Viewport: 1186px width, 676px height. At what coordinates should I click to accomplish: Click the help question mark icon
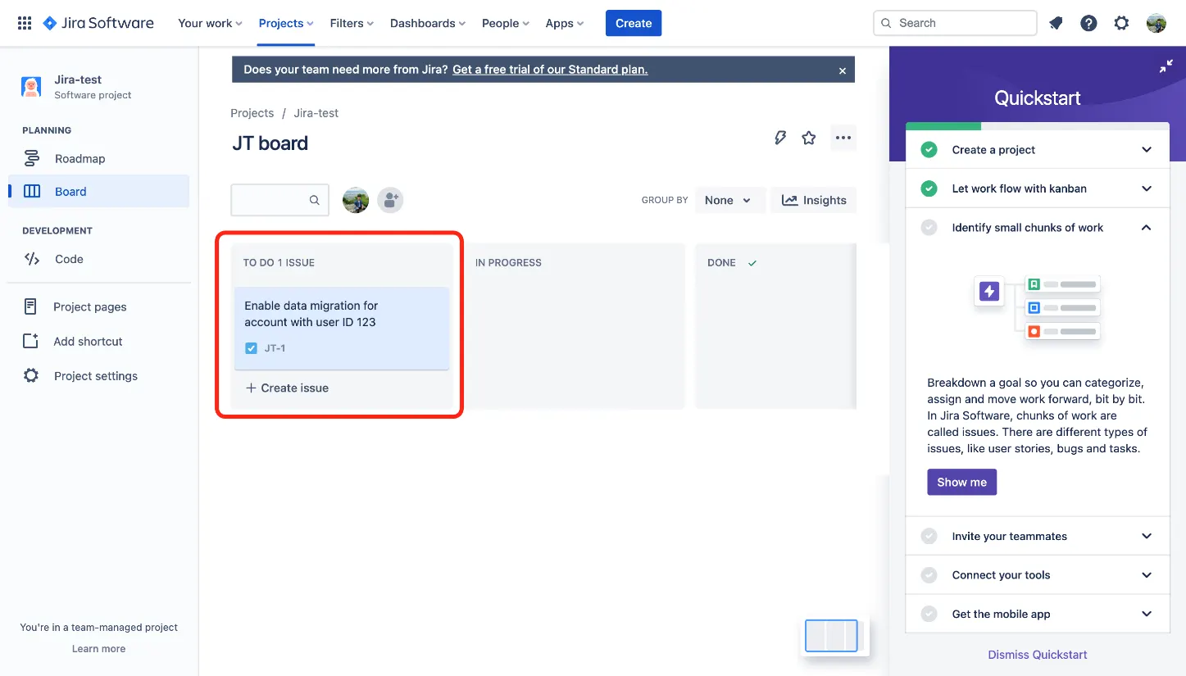point(1088,23)
